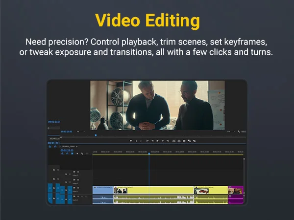The width and height of the screenshot is (294, 220).
Task: Click the Mark In bracket button
Action: pyautogui.click(x=136, y=141)
